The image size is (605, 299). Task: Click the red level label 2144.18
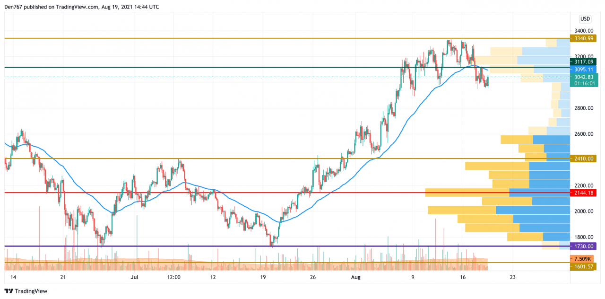[584, 193]
